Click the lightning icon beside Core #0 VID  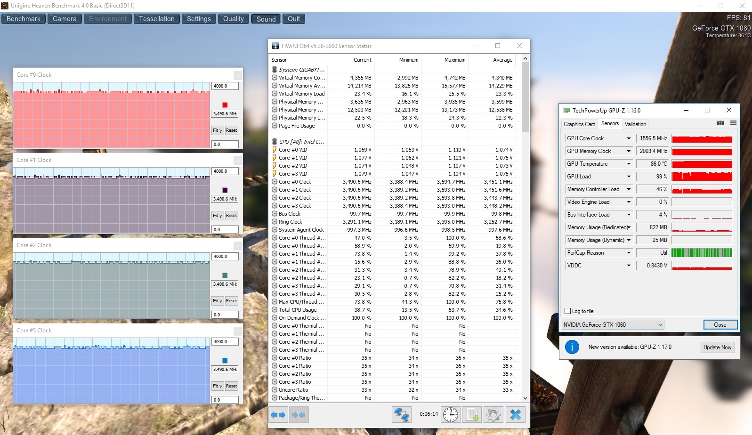click(x=275, y=150)
